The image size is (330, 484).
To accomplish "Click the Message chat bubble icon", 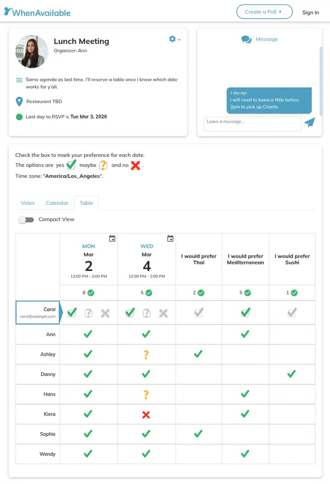I will [x=246, y=39].
